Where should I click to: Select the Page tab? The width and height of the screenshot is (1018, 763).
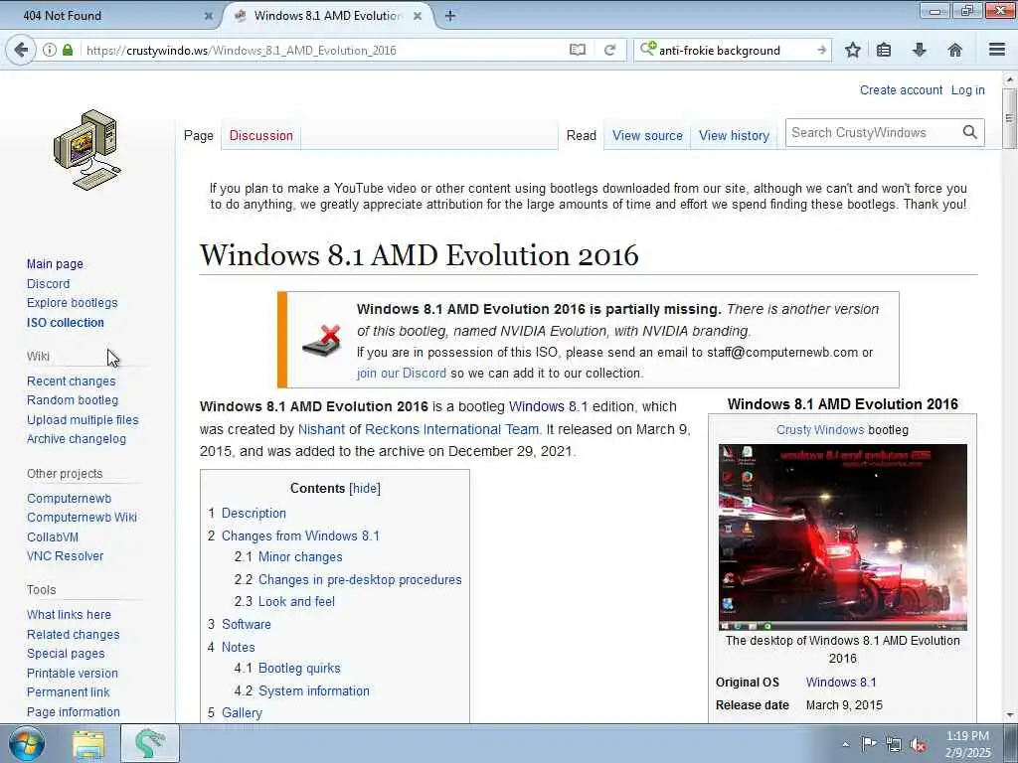[x=199, y=135]
